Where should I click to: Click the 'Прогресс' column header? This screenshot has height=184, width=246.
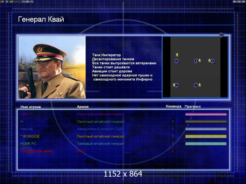(193, 106)
